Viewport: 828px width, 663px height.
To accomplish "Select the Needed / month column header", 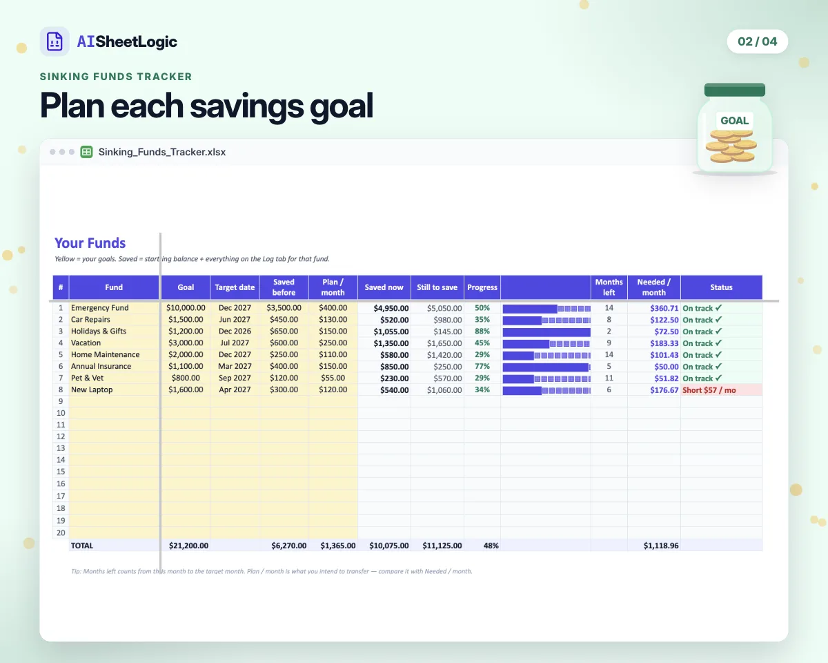I will click(x=653, y=287).
